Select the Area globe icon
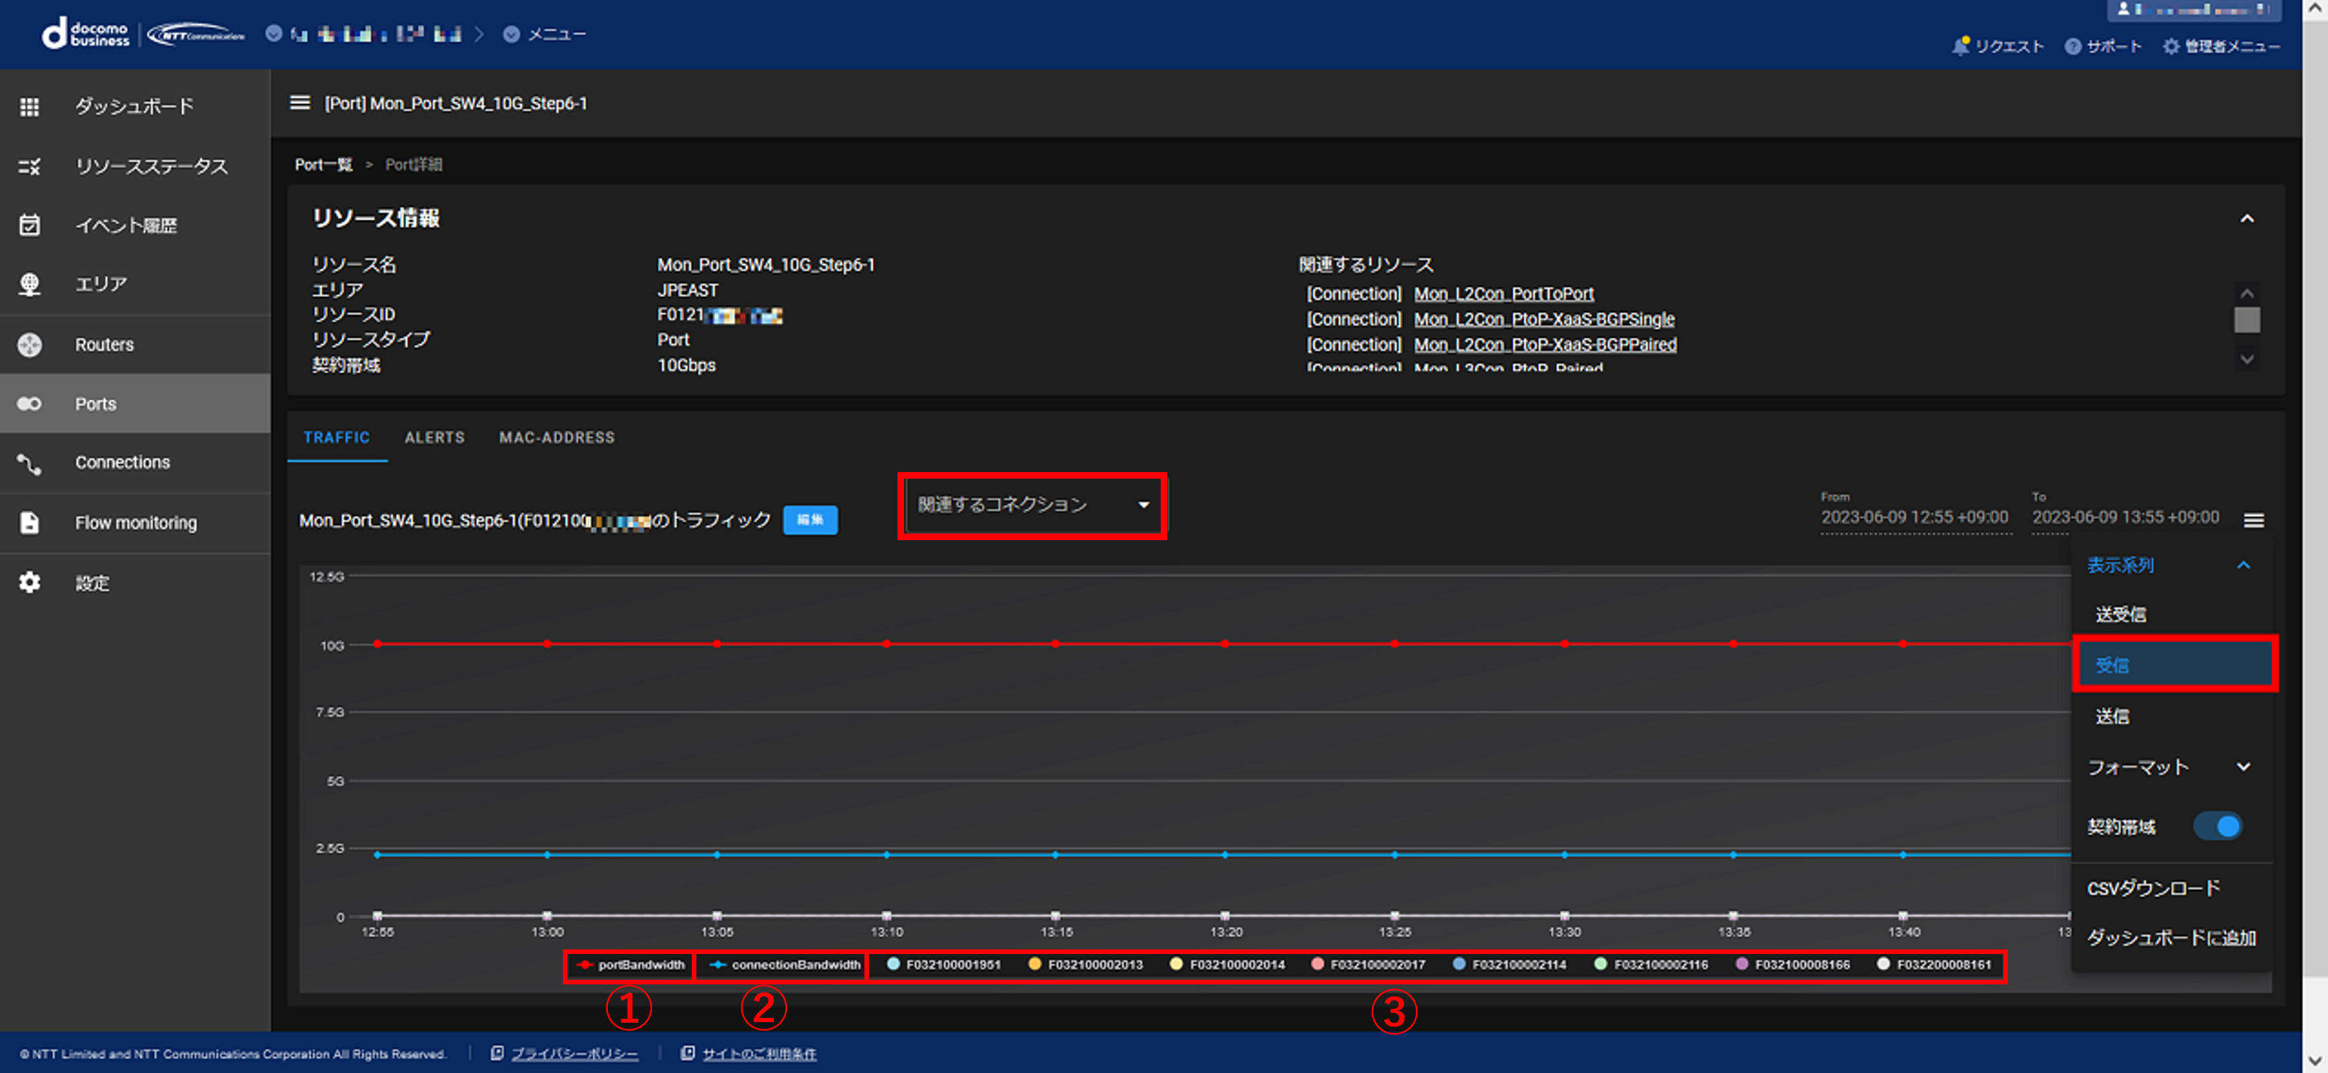The width and height of the screenshot is (2328, 1073). pos(30,284)
